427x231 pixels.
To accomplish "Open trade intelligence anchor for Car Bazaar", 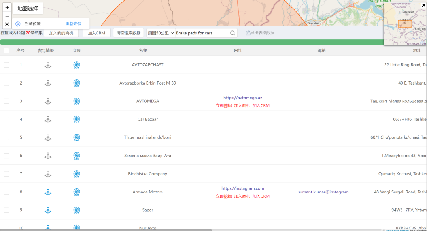I will pyautogui.click(x=48, y=119).
